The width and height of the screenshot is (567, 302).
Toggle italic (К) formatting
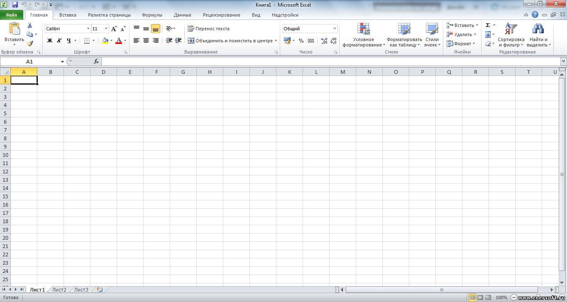coord(59,41)
